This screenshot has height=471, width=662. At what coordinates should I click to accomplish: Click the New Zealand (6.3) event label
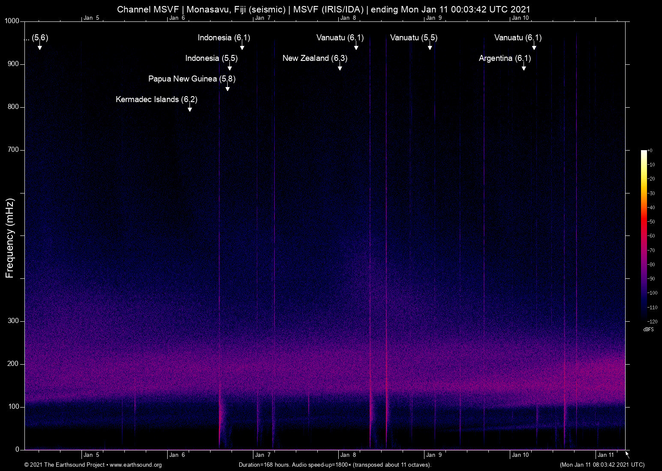coord(315,58)
